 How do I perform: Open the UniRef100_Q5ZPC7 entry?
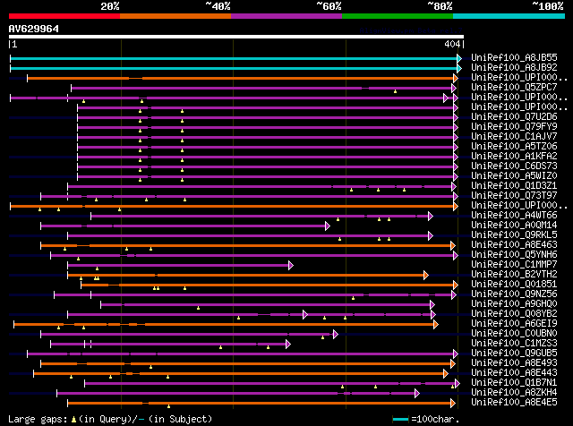pyautogui.click(x=514, y=88)
